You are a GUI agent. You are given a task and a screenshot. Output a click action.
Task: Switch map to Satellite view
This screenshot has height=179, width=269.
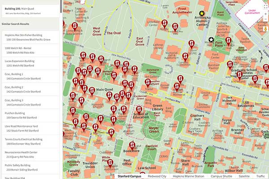(244, 176)
